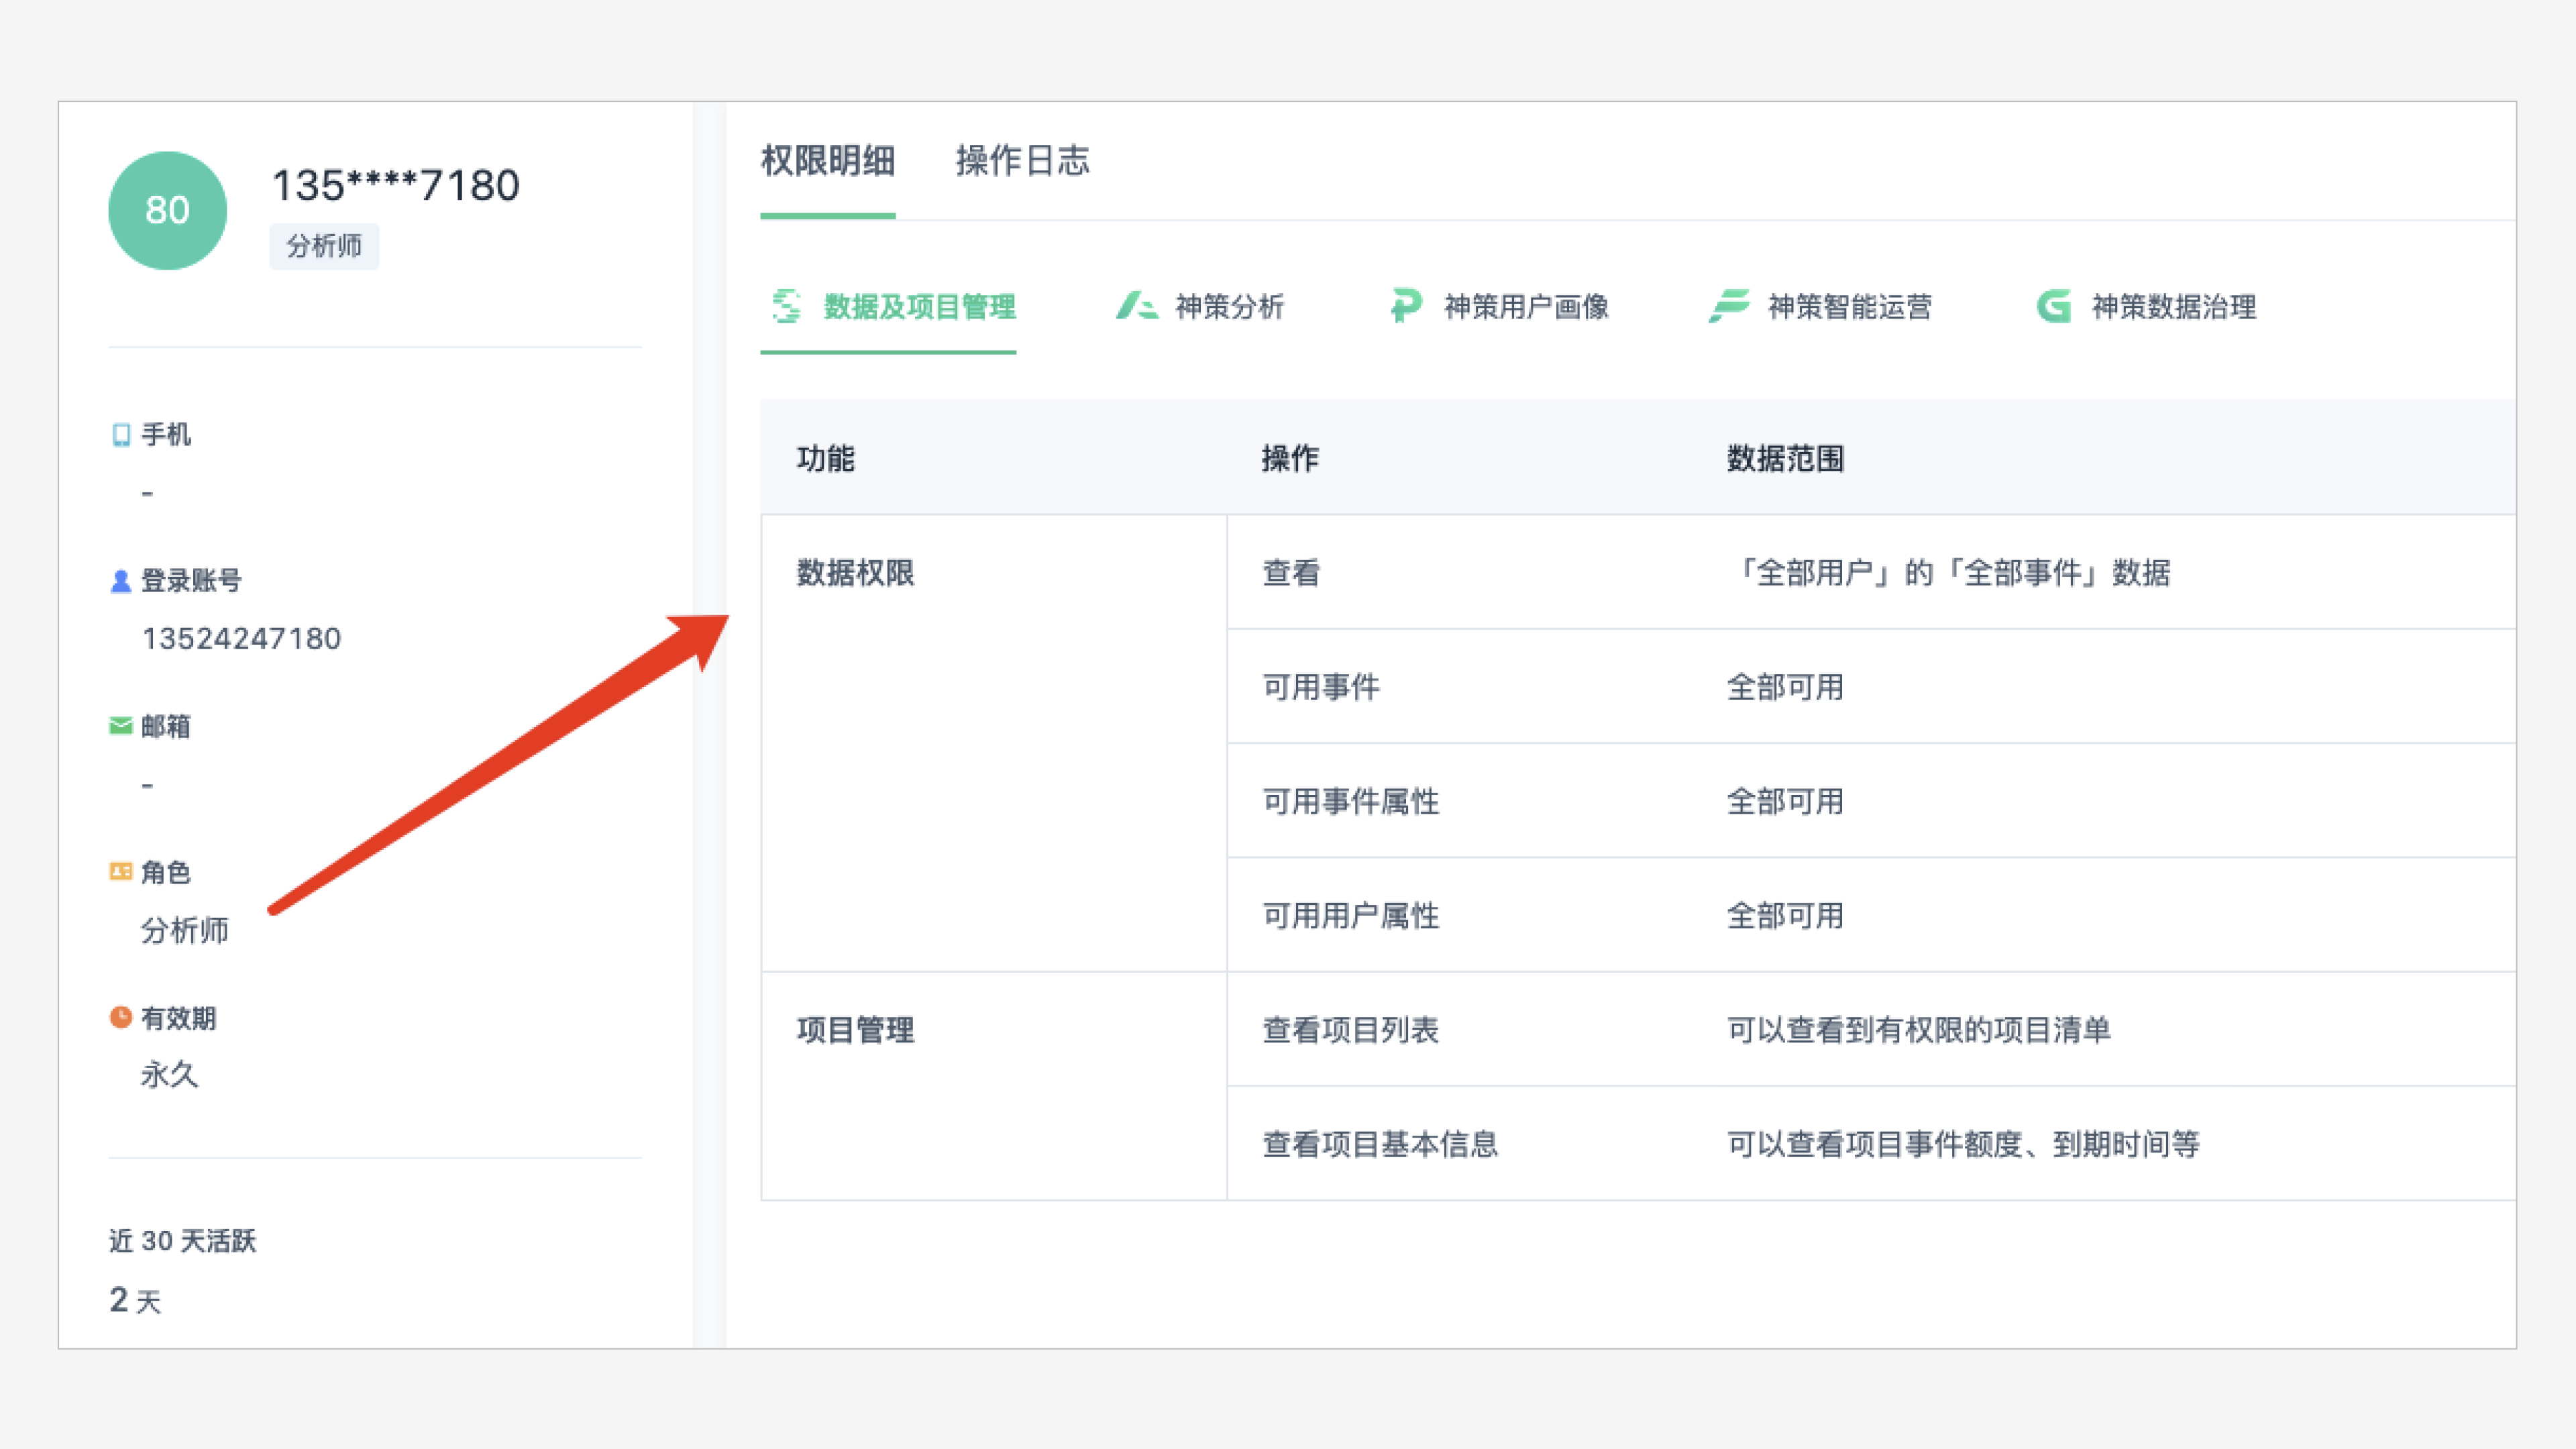
Task: Click the 数据及项目管理 tab icon
Action: pos(786,306)
